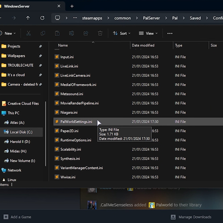
Task: Expand chevron after Pal breadcrumb
Action: pyautogui.click(x=184, y=18)
